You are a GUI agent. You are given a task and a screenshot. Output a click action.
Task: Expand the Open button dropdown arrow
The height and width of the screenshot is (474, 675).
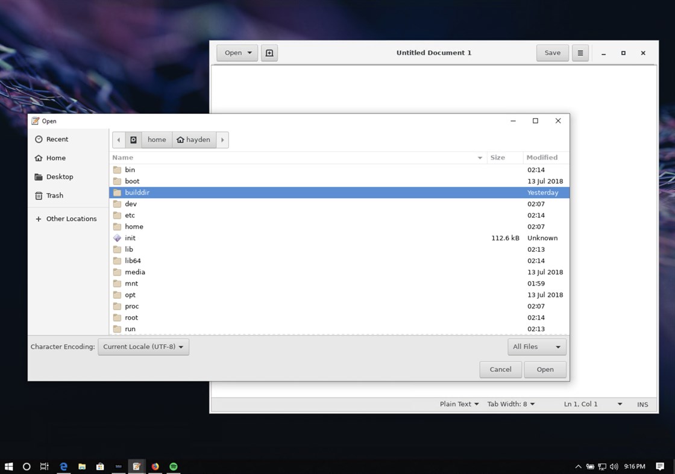pyautogui.click(x=248, y=52)
